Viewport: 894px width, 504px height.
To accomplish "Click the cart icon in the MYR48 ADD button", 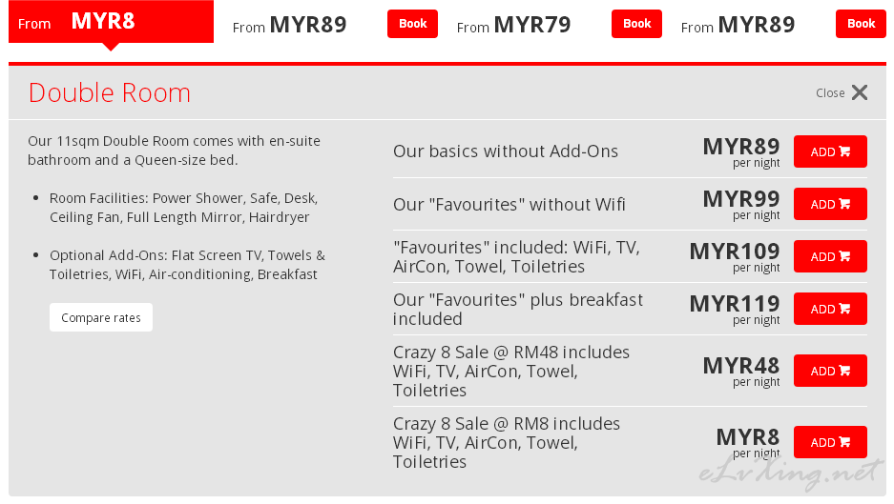I will pos(845,371).
